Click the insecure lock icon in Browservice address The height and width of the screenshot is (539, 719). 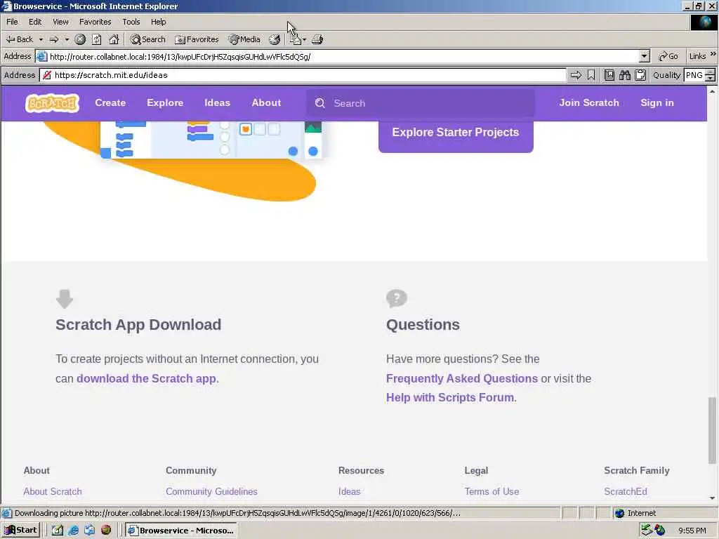tap(47, 75)
